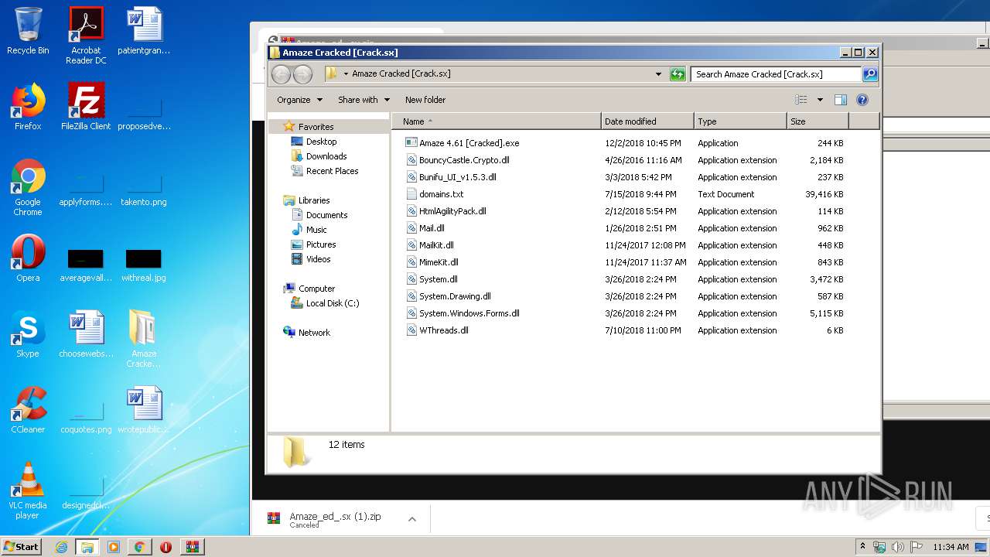This screenshot has height=557, width=990.
Task: Open Downloads in navigation pane
Action: (326, 156)
